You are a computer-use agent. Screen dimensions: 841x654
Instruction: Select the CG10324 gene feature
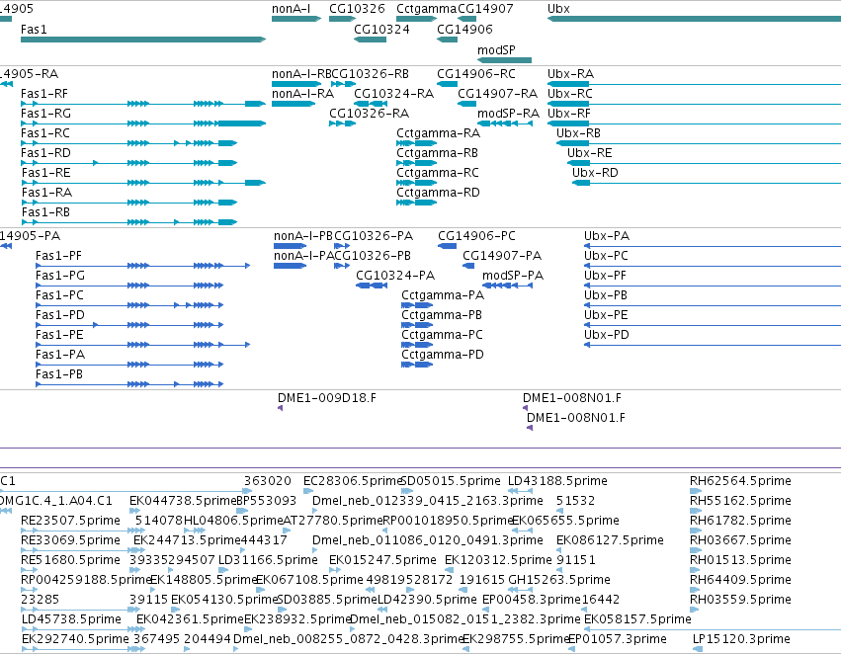click(x=370, y=40)
